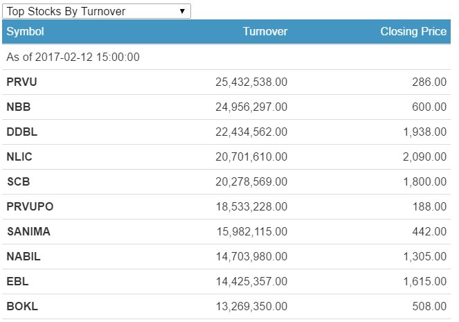This screenshot has height=322, width=459.
Task: Open the NABIL stock symbol
Action: point(24,257)
